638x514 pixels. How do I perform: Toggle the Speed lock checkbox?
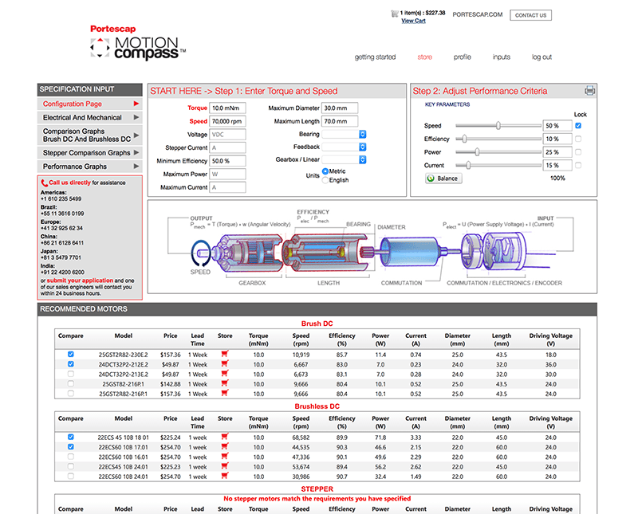tap(578, 126)
